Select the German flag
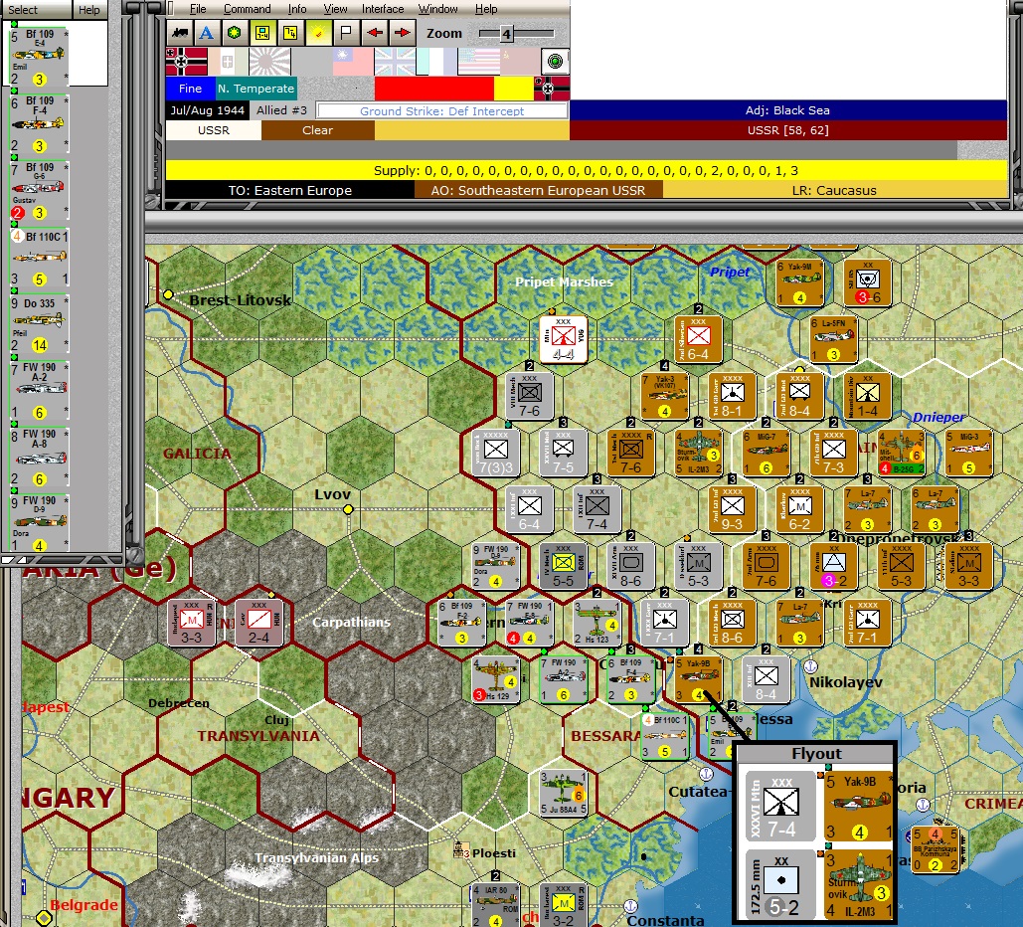The image size is (1023, 927). (187, 62)
